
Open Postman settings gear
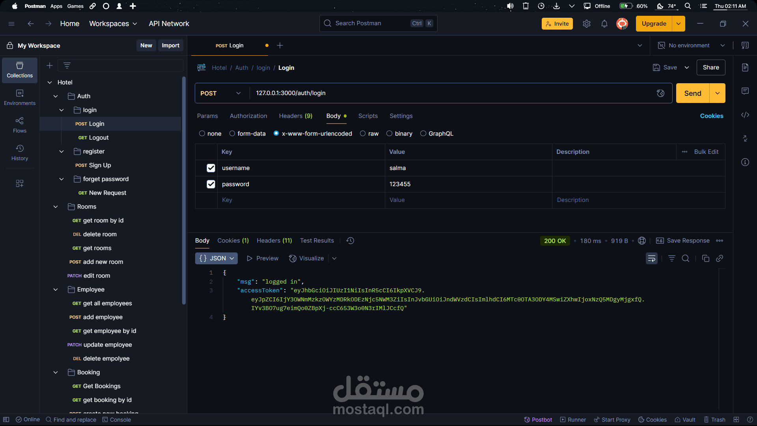[587, 24]
